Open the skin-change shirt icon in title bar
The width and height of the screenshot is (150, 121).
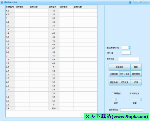[x=130, y=2]
